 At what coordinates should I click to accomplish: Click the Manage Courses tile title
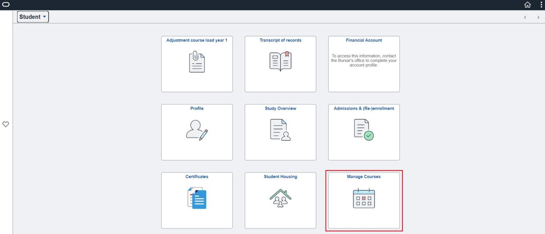364,176
